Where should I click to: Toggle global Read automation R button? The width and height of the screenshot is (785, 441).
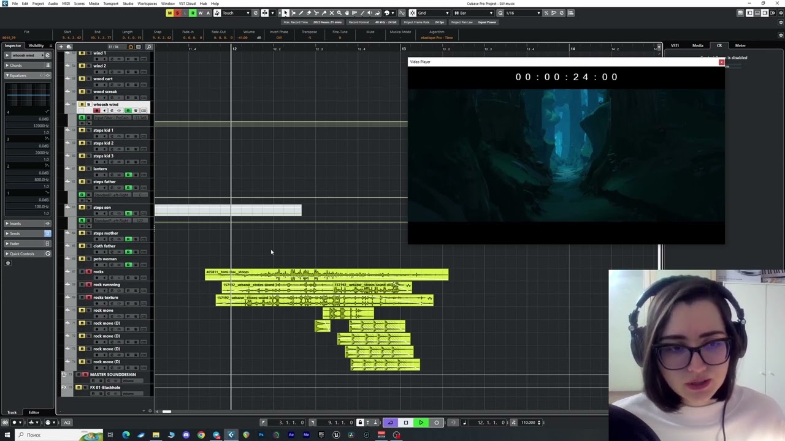coord(193,13)
